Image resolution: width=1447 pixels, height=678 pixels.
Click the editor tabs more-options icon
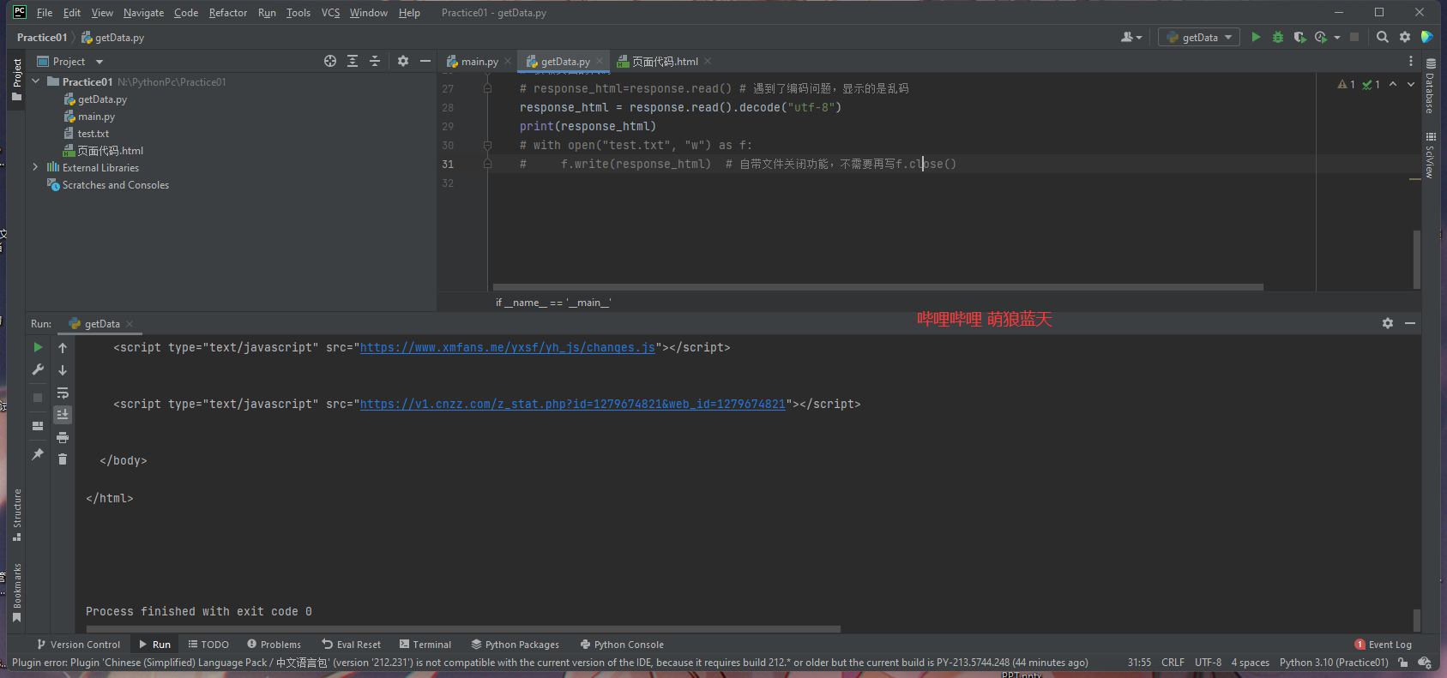click(1410, 61)
